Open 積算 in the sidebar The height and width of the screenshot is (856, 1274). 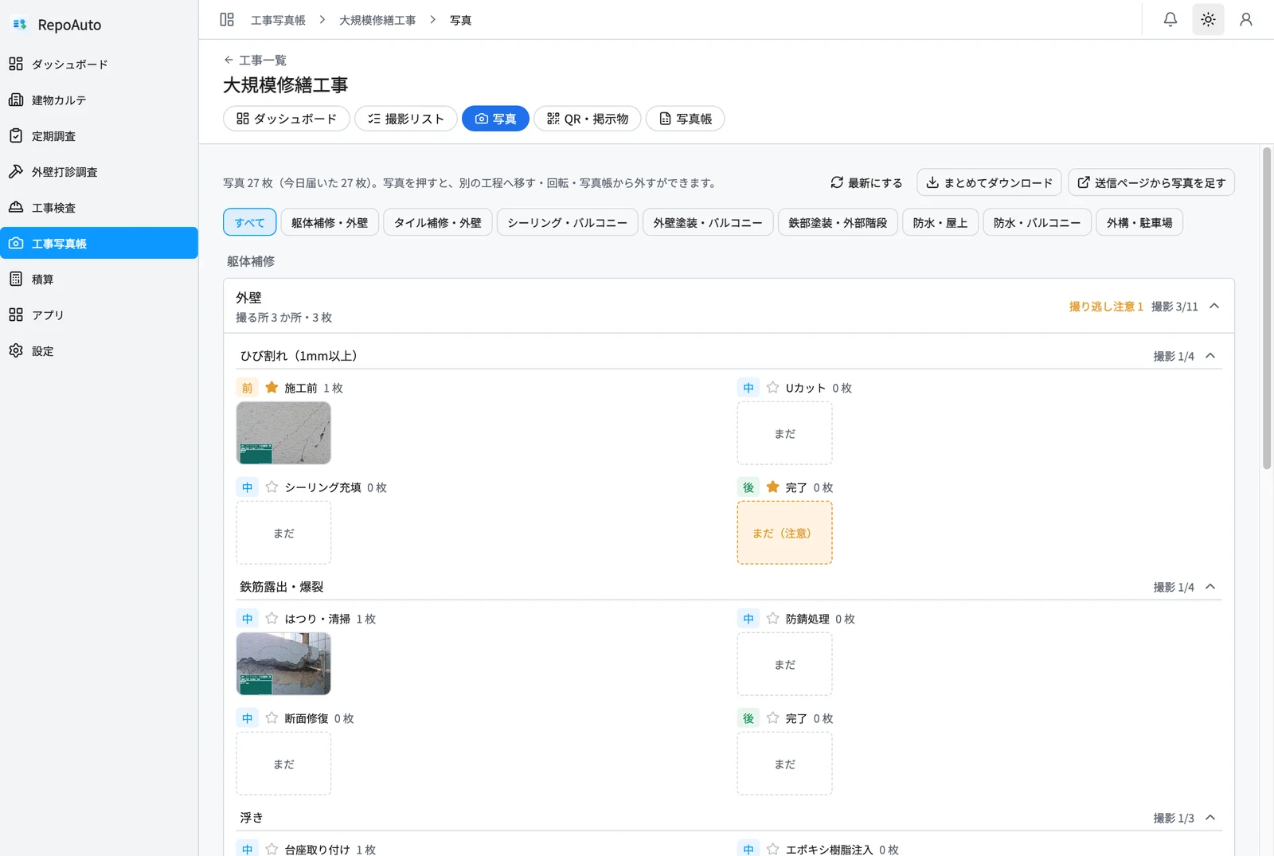click(x=99, y=279)
